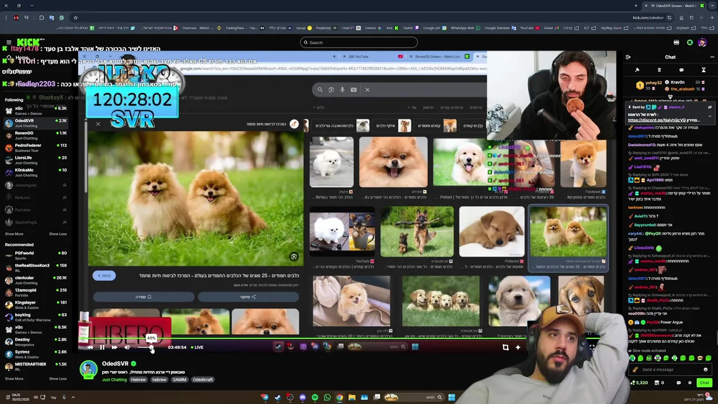Open Kingslayer Slots & Casino channel
The height and width of the screenshot is (404, 718).
35,305
